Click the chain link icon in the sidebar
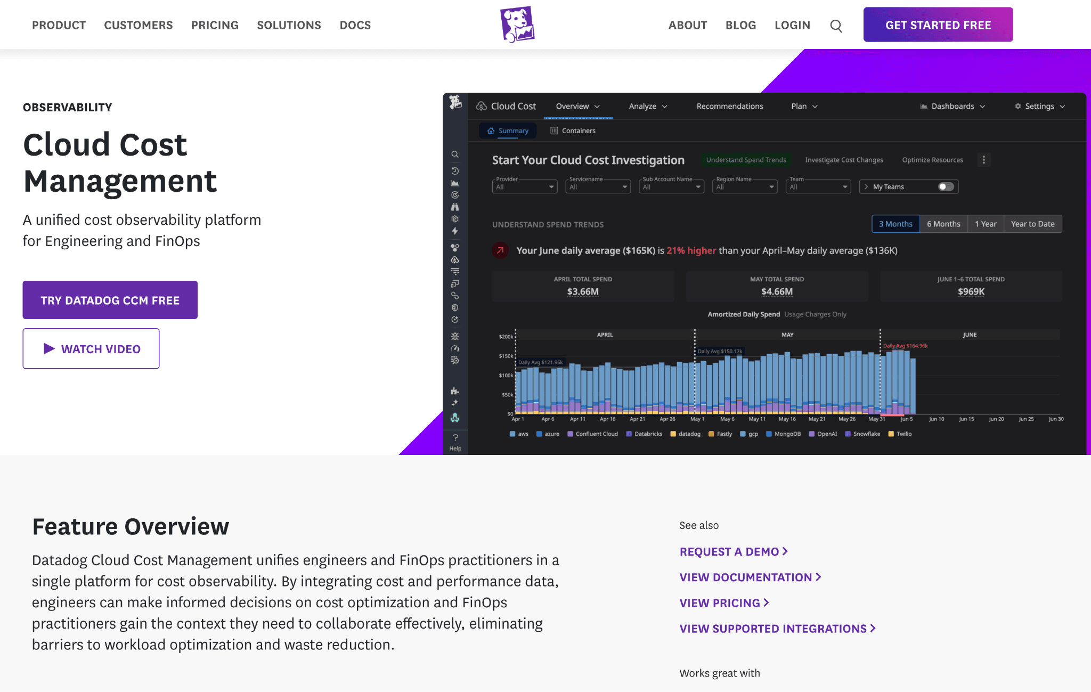This screenshot has width=1091, height=692. tap(455, 296)
